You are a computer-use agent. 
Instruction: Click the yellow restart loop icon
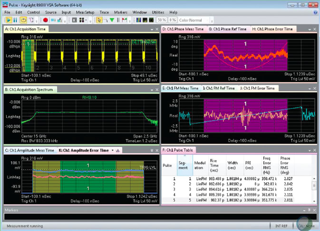pyautogui.click(x=23, y=20)
